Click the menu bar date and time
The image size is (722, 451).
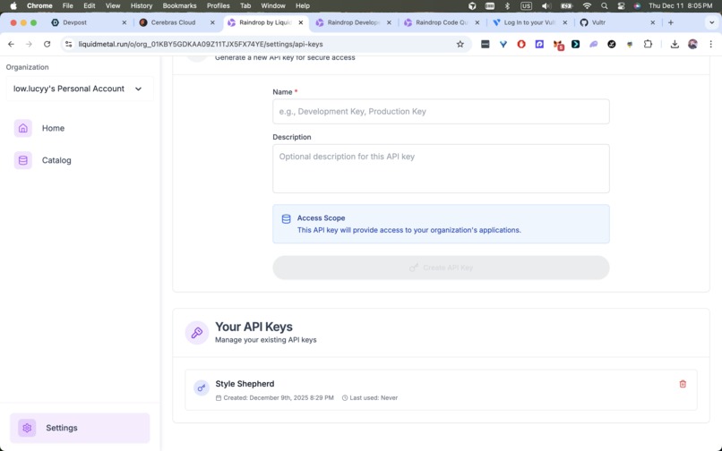coord(681,6)
